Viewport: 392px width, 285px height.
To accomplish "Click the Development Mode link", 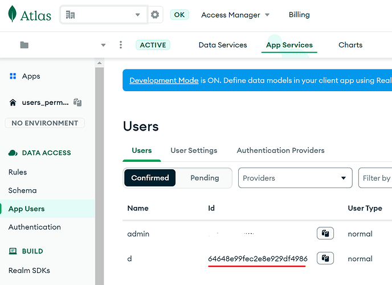I will pos(164,80).
